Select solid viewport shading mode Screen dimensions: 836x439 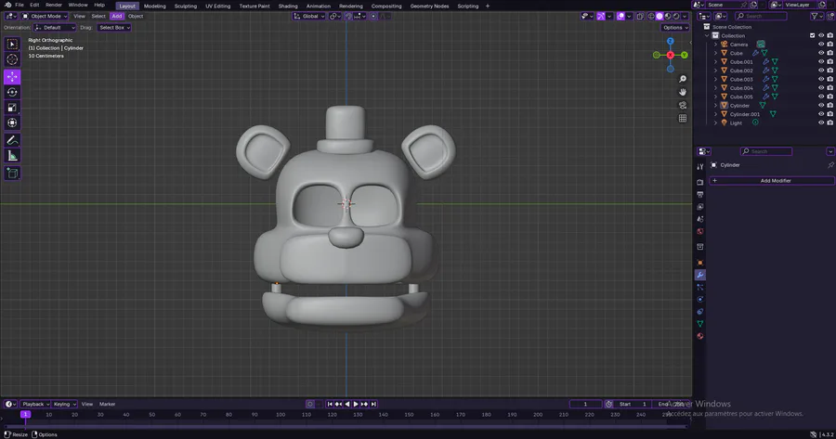click(x=660, y=16)
